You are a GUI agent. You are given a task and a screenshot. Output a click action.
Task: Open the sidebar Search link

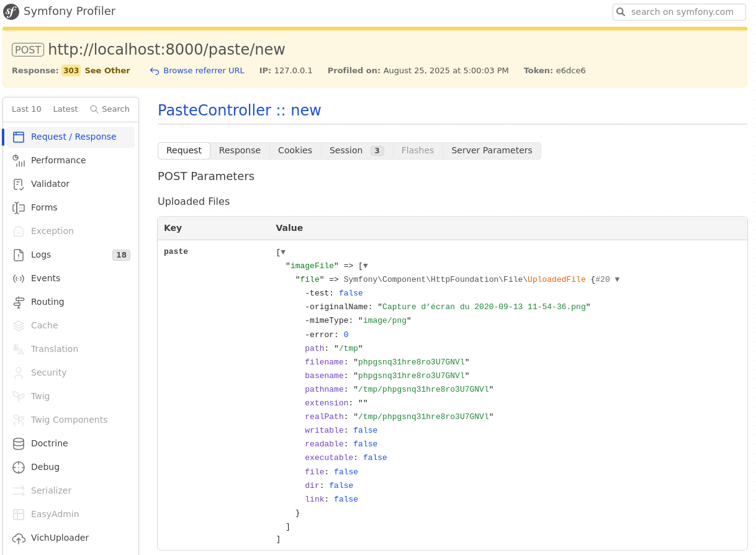(110, 109)
